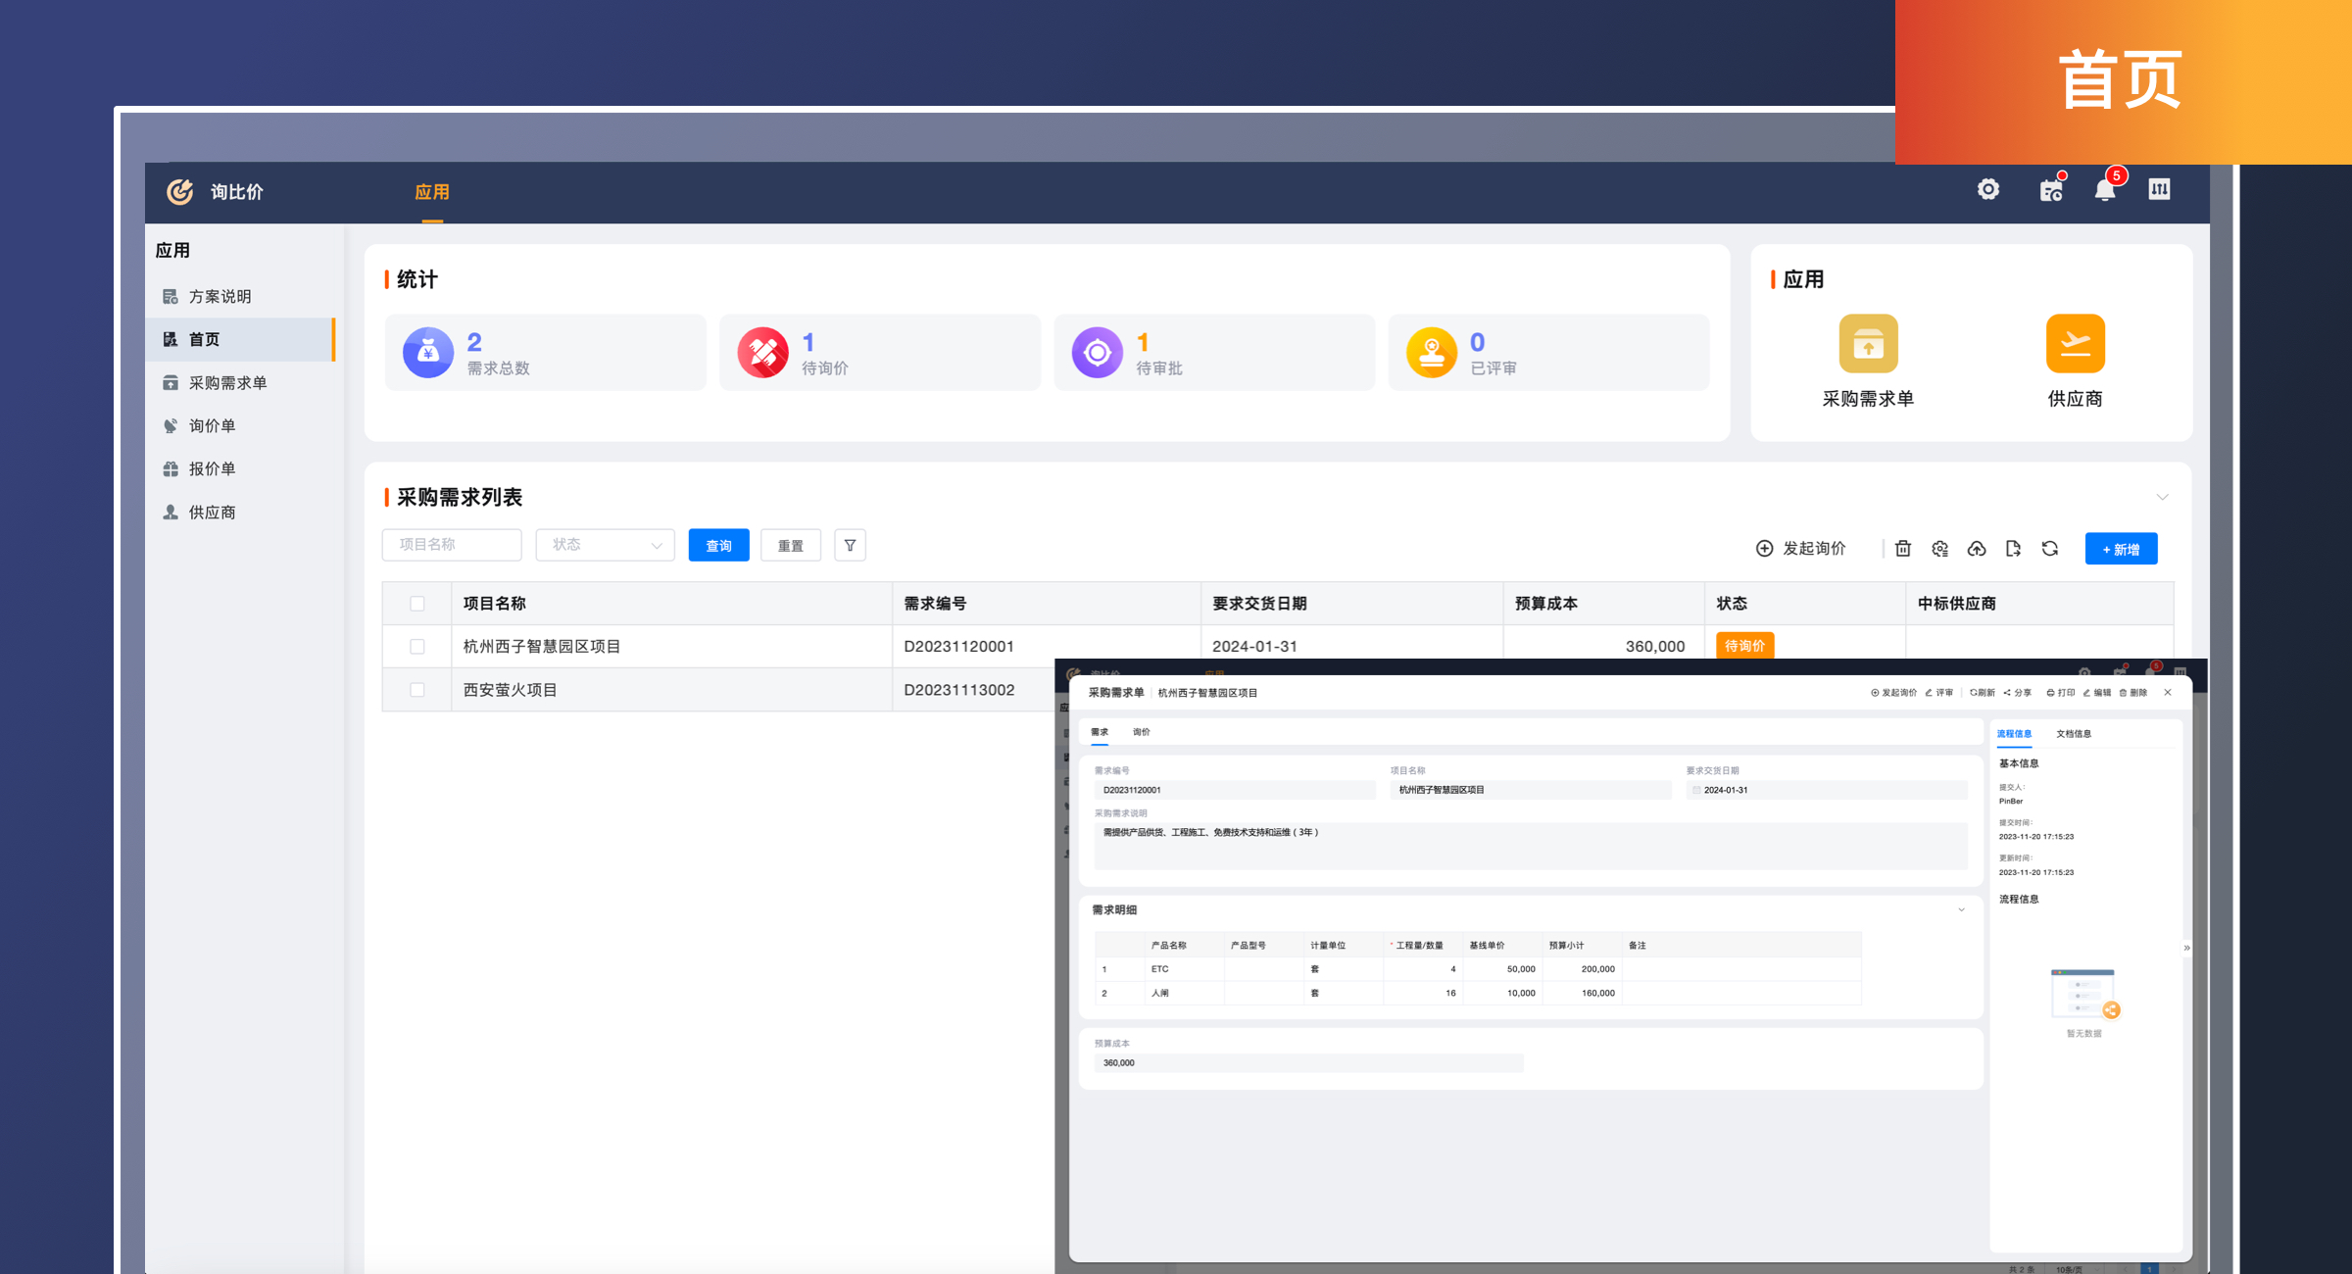Toggle the select-all checkbox in table header
The image size is (2352, 1274).
417,604
